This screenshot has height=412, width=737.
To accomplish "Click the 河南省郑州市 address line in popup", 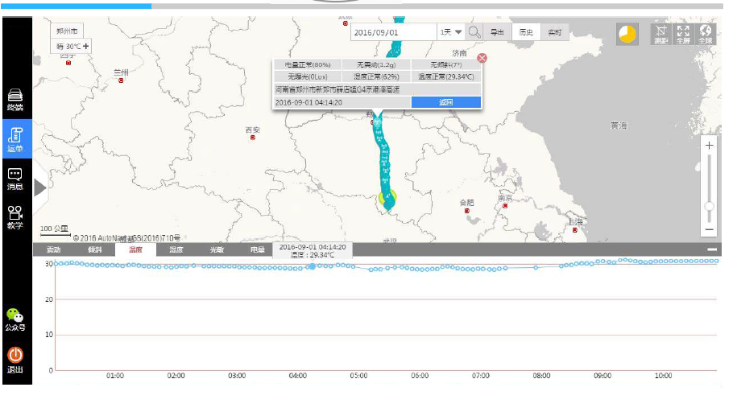I will point(378,89).
